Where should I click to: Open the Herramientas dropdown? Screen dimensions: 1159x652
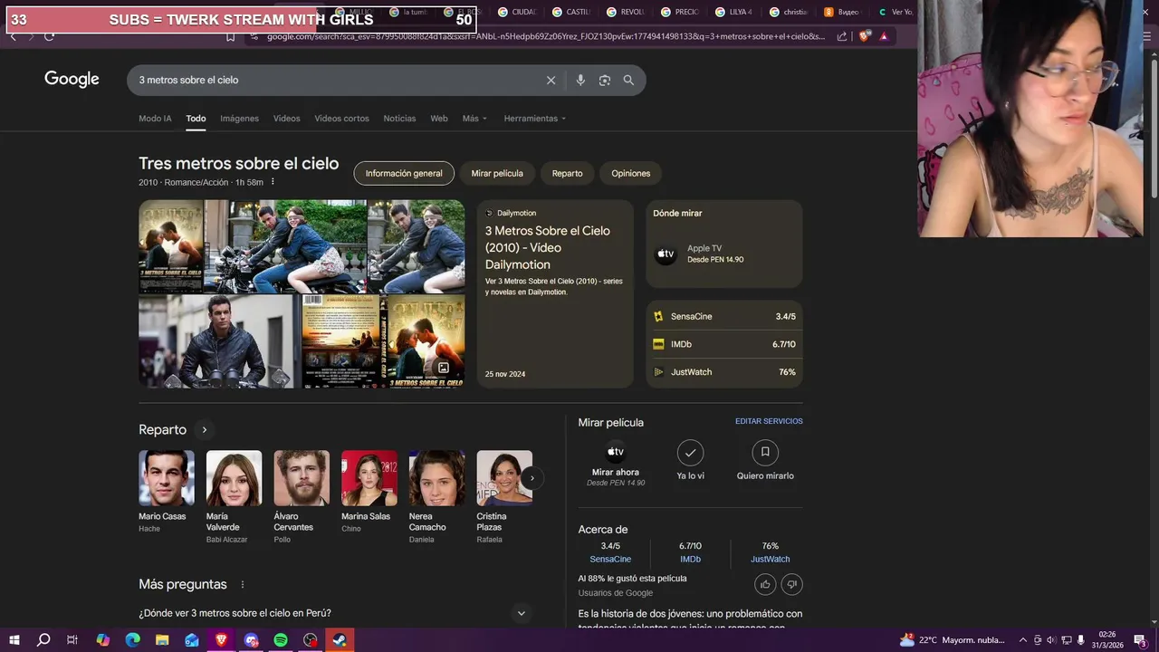tap(534, 119)
